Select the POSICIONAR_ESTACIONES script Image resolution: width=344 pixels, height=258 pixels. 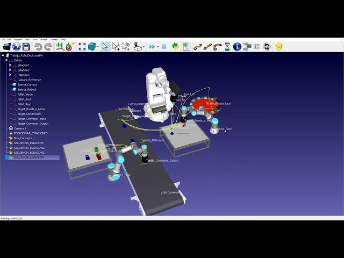click(x=31, y=133)
